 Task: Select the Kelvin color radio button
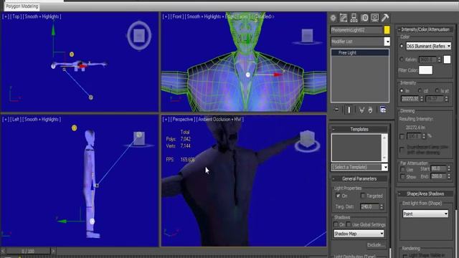(402, 59)
